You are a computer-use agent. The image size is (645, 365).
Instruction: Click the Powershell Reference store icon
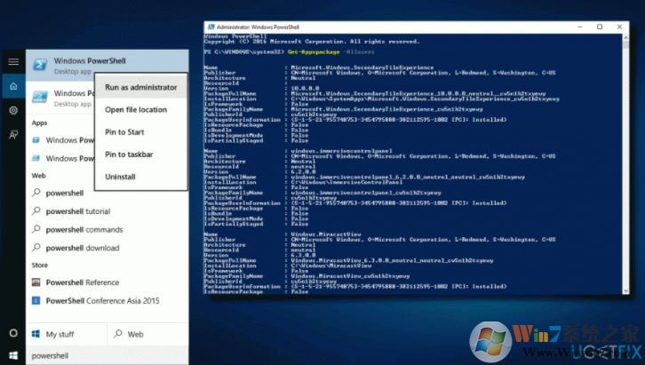click(x=36, y=282)
